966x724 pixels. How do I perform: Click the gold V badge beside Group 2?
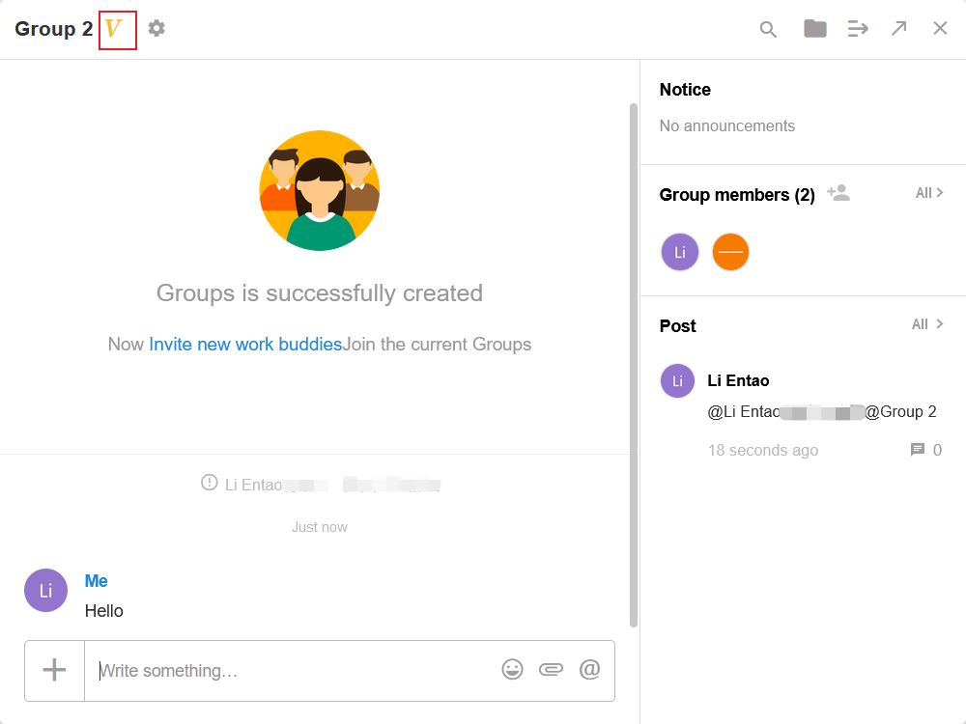coord(113,28)
